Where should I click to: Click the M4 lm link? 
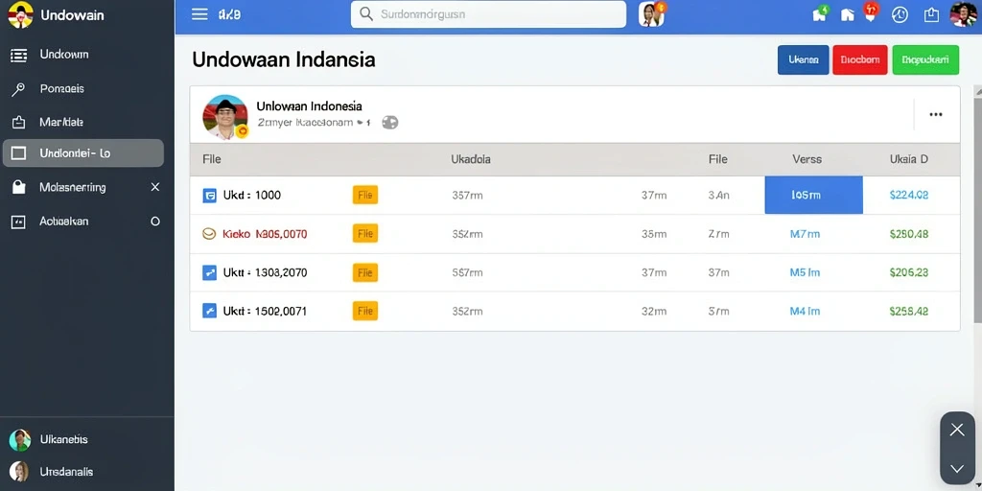point(805,311)
